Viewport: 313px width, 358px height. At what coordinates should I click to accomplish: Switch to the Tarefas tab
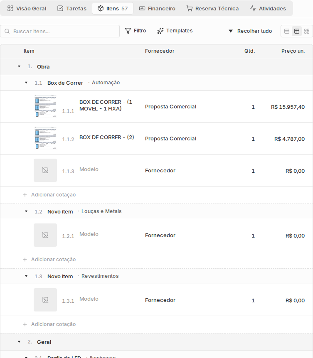pyautogui.click(x=72, y=8)
